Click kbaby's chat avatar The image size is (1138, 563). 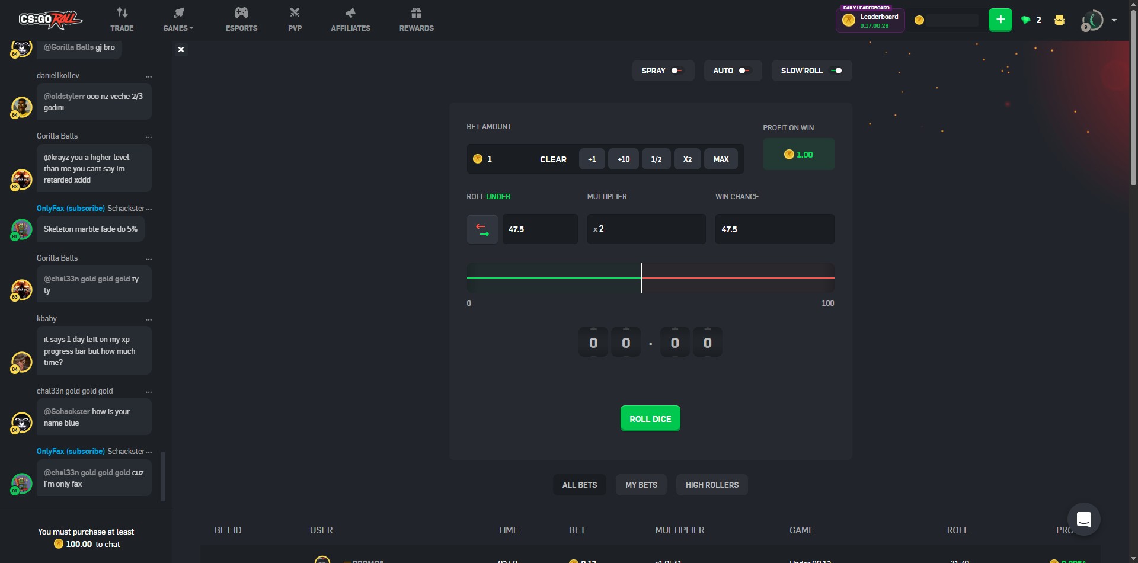point(22,362)
